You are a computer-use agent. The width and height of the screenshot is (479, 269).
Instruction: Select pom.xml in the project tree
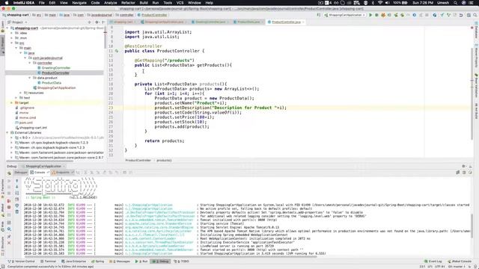(x=25, y=123)
